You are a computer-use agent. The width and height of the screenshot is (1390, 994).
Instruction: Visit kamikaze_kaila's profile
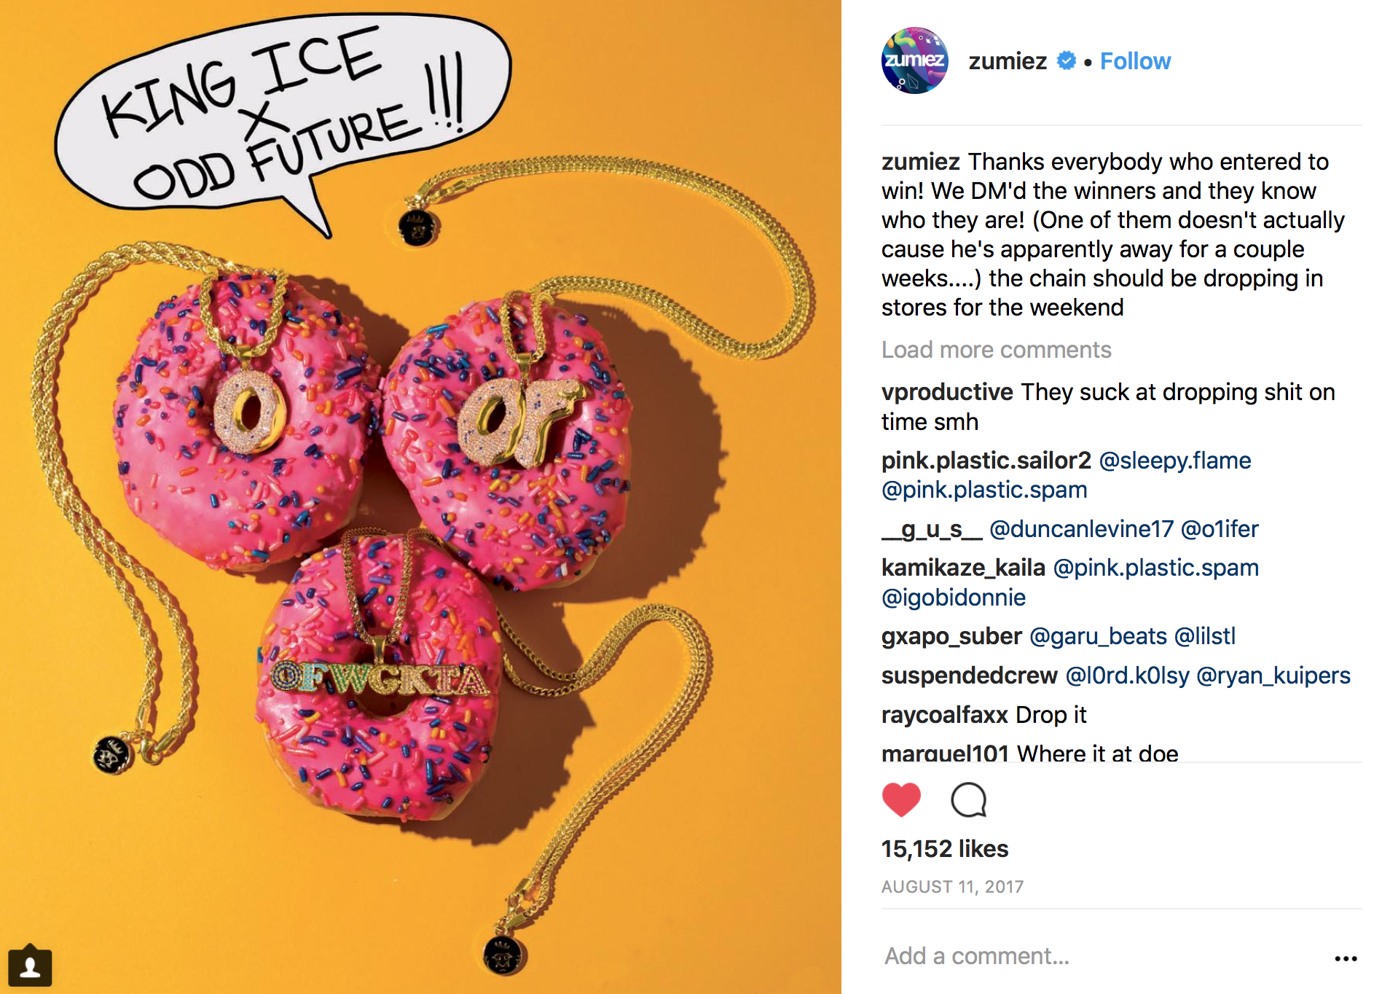pos(963,568)
